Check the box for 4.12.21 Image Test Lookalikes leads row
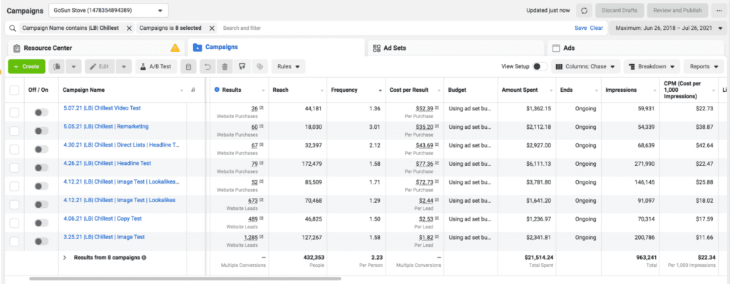Screen dimensions: 730x284 (x=14, y=204)
